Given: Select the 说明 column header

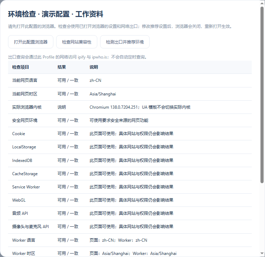Looking at the screenshot, I should coord(94,67).
